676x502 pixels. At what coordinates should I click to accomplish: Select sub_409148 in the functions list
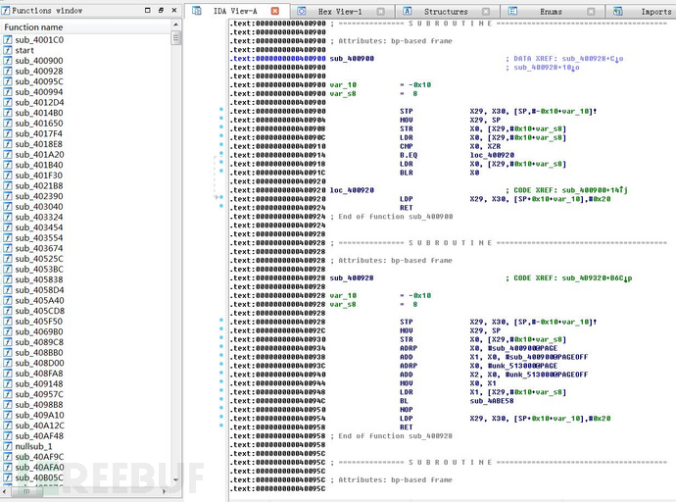pyautogui.click(x=39, y=383)
